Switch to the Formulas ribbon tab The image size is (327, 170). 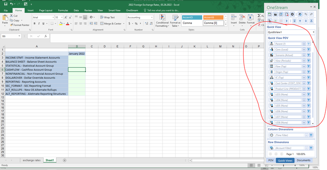point(63,11)
